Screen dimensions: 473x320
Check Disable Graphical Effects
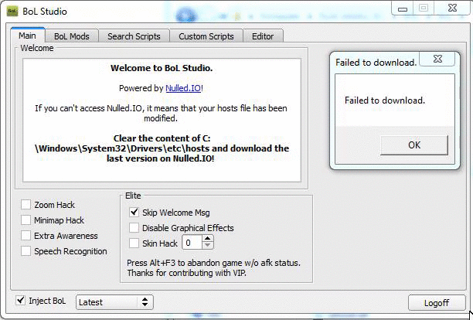[x=134, y=228]
